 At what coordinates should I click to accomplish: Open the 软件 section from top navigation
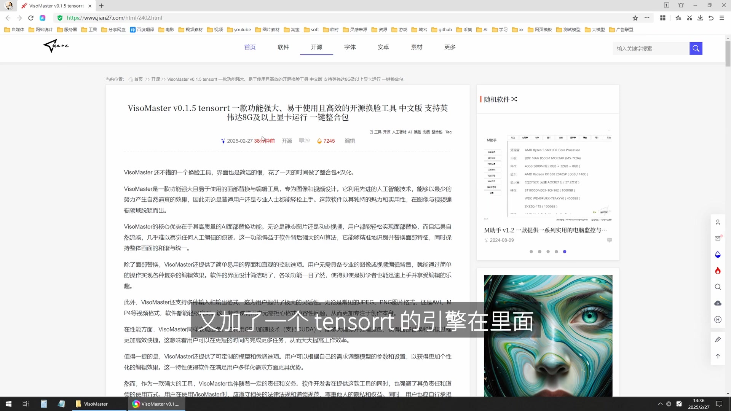click(x=283, y=47)
